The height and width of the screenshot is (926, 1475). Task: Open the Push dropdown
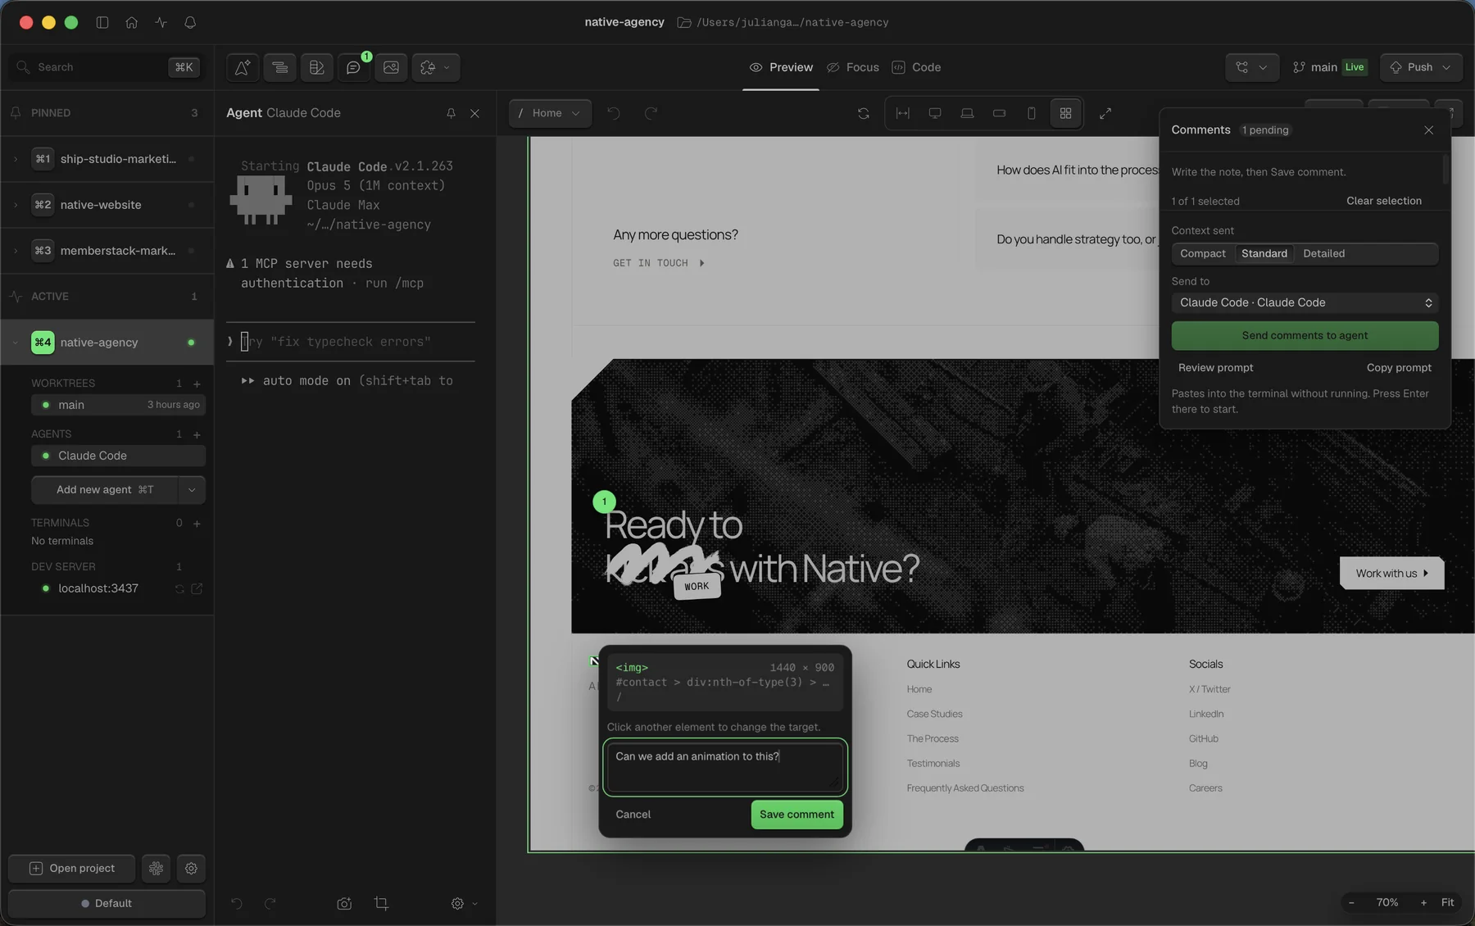pyautogui.click(x=1420, y=67)
